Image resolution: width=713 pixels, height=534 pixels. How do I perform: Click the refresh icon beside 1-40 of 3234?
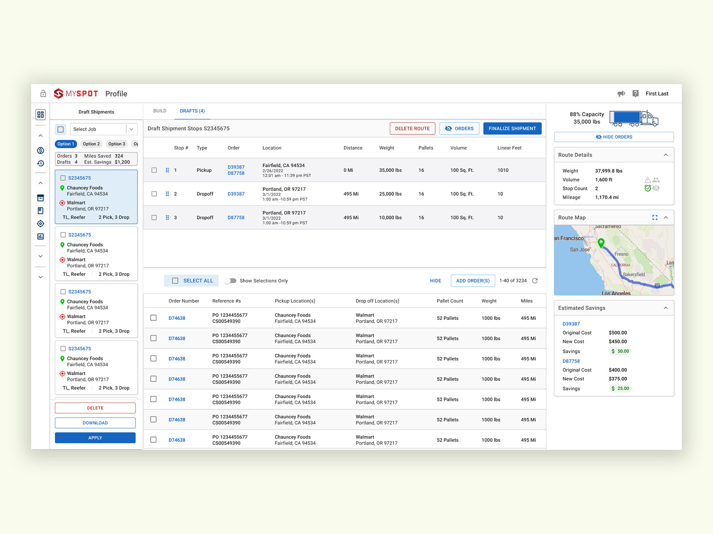pyautogui.click(x=535, y=281)
